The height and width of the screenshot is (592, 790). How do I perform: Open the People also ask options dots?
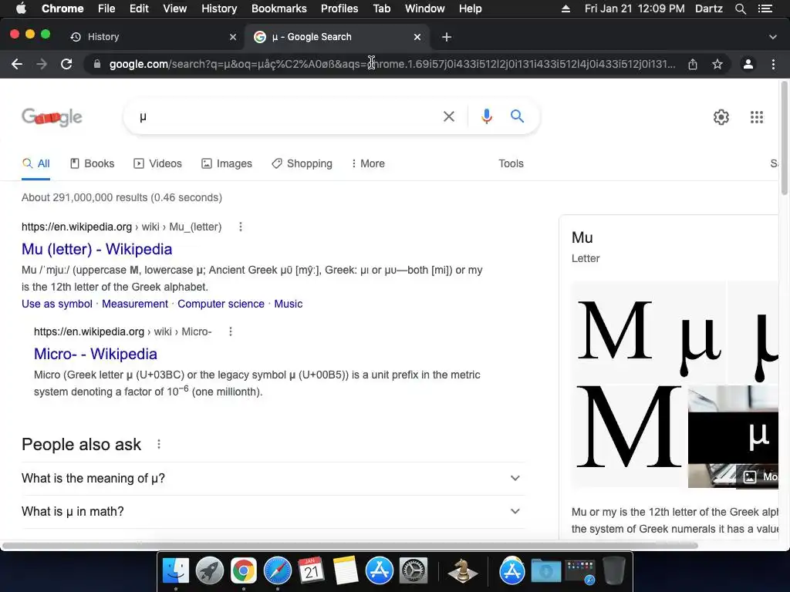click(159, 444)
